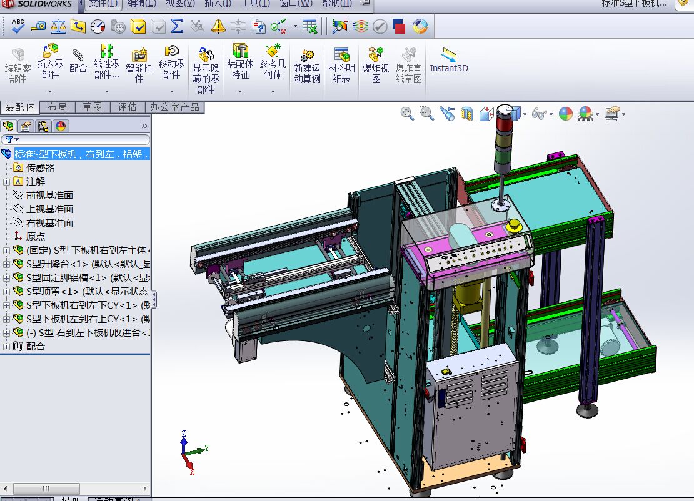Viewport: 694px width, 501px height.
Task: Expand the 注解 (Annotations) folder
Action: 6,181
